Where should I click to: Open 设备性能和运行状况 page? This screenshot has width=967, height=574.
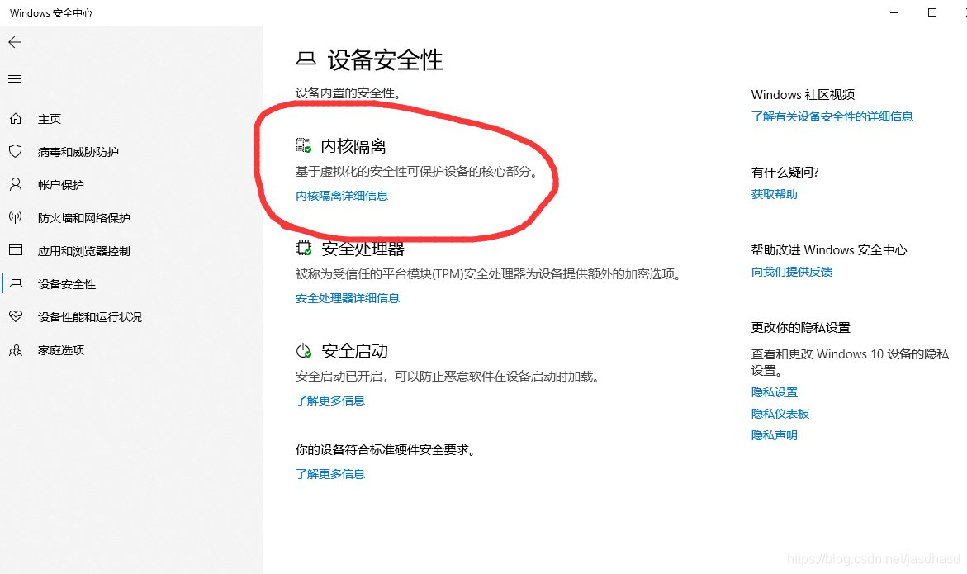click(90, 317)
